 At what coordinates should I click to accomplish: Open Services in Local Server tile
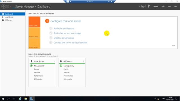coord(37,72)
